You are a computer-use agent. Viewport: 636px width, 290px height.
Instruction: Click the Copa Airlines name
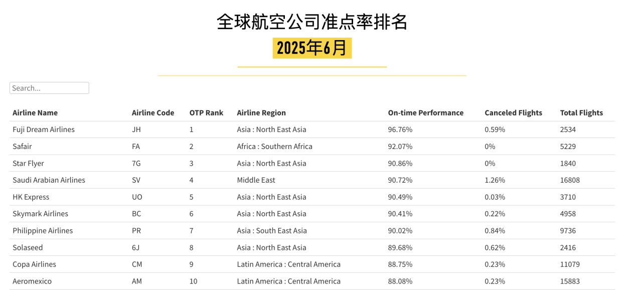(35, 264)
